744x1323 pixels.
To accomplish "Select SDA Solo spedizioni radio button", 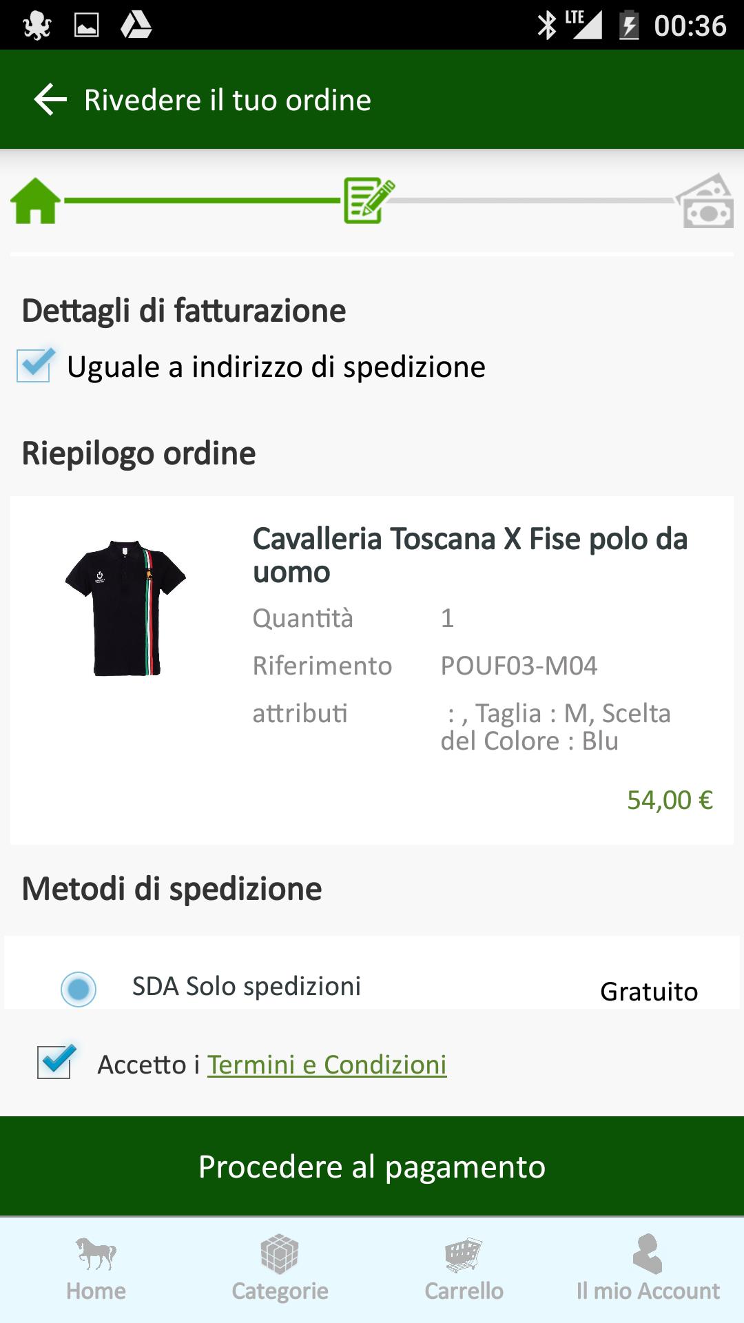I will tap(79, 989).
